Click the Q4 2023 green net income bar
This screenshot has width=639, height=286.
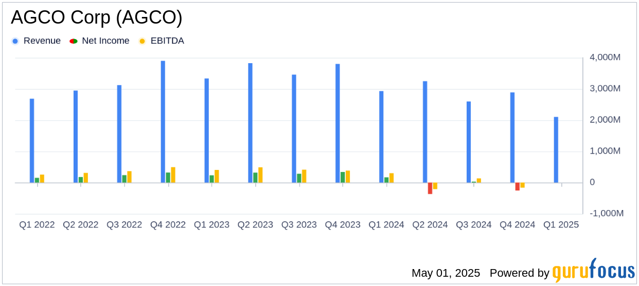[x=343, y=178]
